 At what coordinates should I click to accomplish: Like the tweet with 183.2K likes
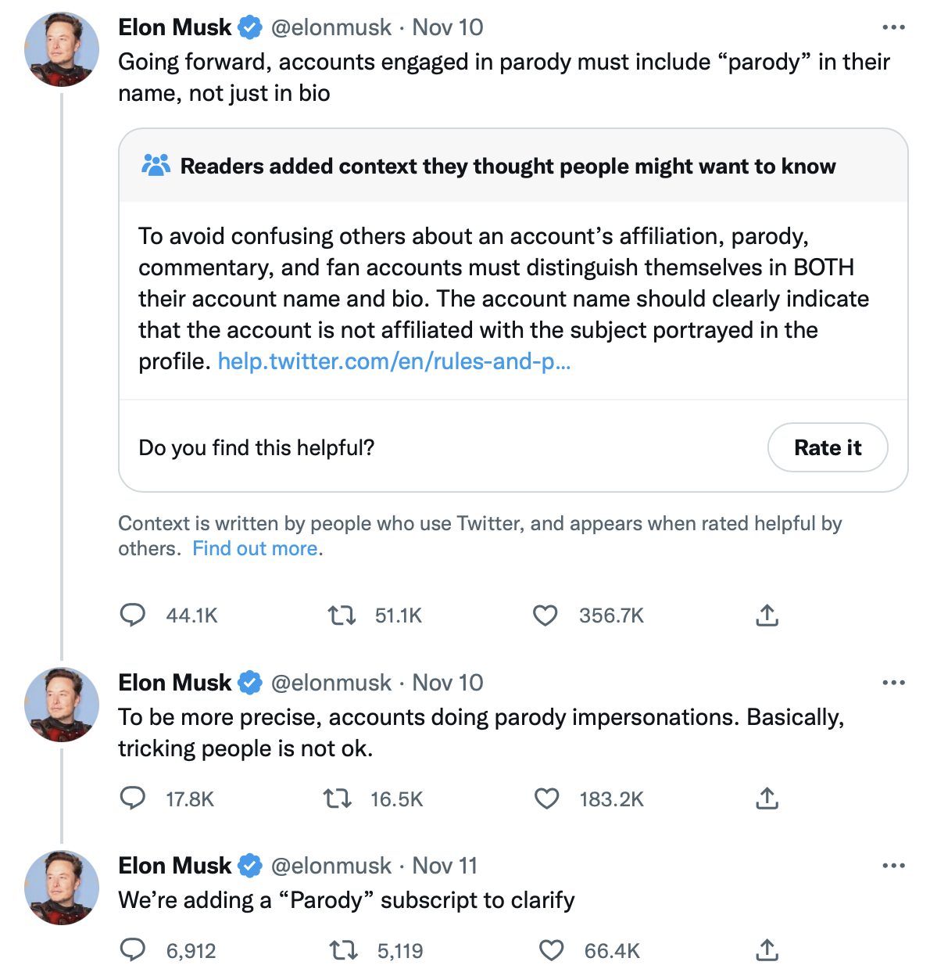[546, 798]
